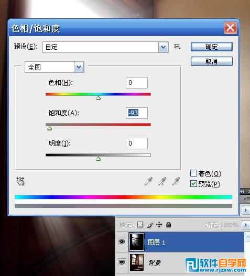Image resolution: width=250 pixels, height=276 pixels.
Task: Toggle lock all padlock icon
Action: coord(169,225)
